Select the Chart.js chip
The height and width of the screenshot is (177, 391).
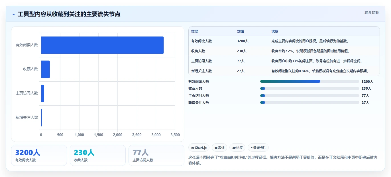click(x=199, y=148)
